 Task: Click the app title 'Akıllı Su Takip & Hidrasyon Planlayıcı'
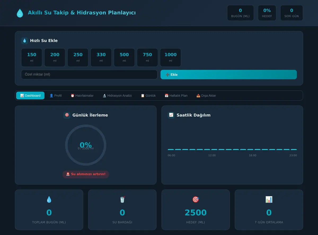(x=82, y=13)
